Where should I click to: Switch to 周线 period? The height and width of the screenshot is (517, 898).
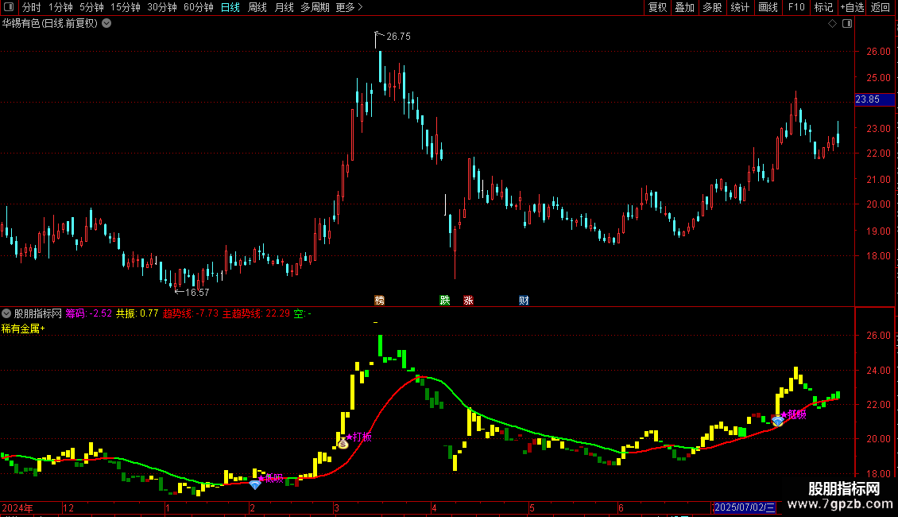pyautogui.click(x=257, y=7)
